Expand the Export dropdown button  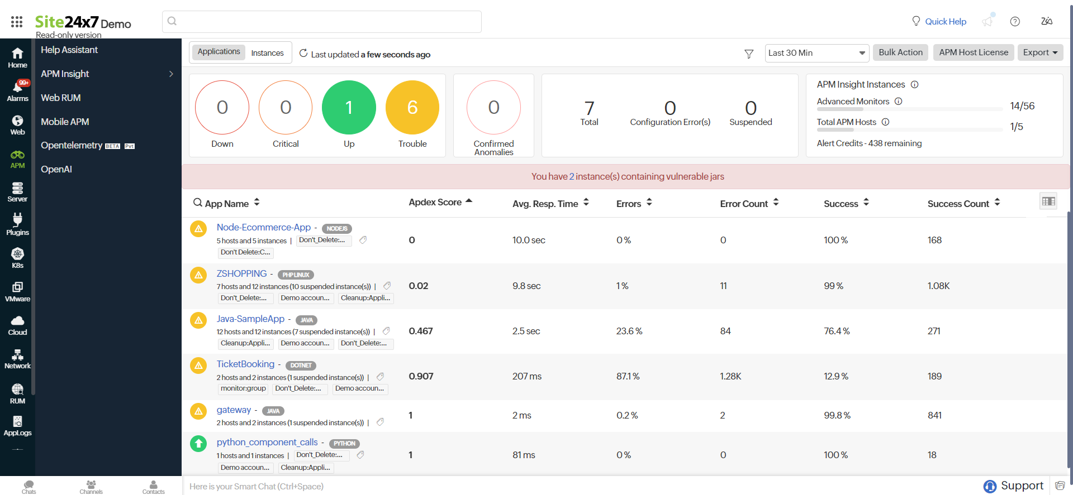[1039, 52]
